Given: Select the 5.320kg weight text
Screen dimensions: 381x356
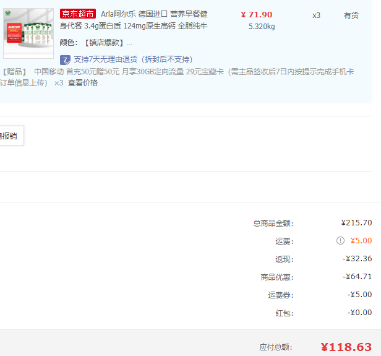Looking at the screenshot, I should click(262, 27).
